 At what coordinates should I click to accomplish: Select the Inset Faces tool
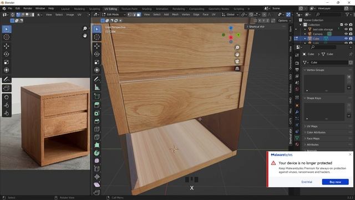97,113
